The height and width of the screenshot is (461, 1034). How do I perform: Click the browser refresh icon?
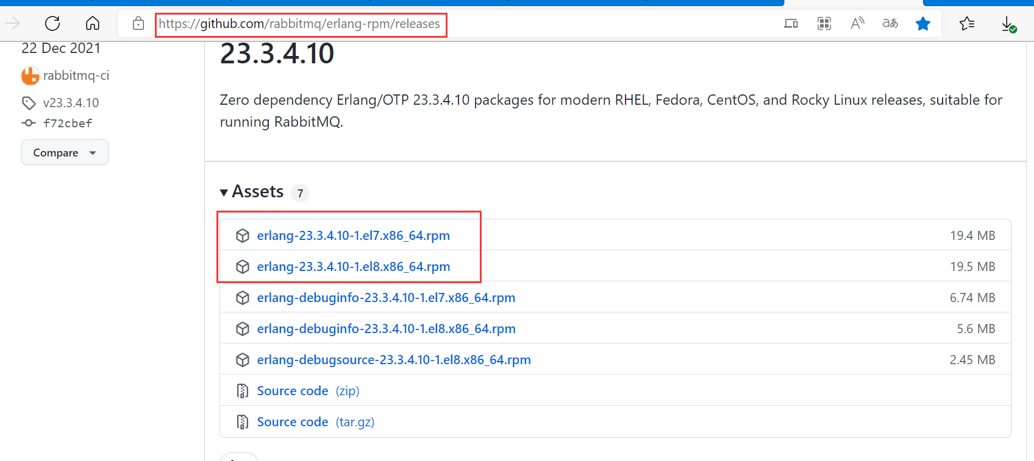[x=52, y=24]
